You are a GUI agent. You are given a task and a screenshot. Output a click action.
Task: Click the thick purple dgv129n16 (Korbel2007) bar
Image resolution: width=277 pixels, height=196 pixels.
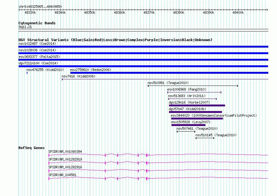[197, 105]
